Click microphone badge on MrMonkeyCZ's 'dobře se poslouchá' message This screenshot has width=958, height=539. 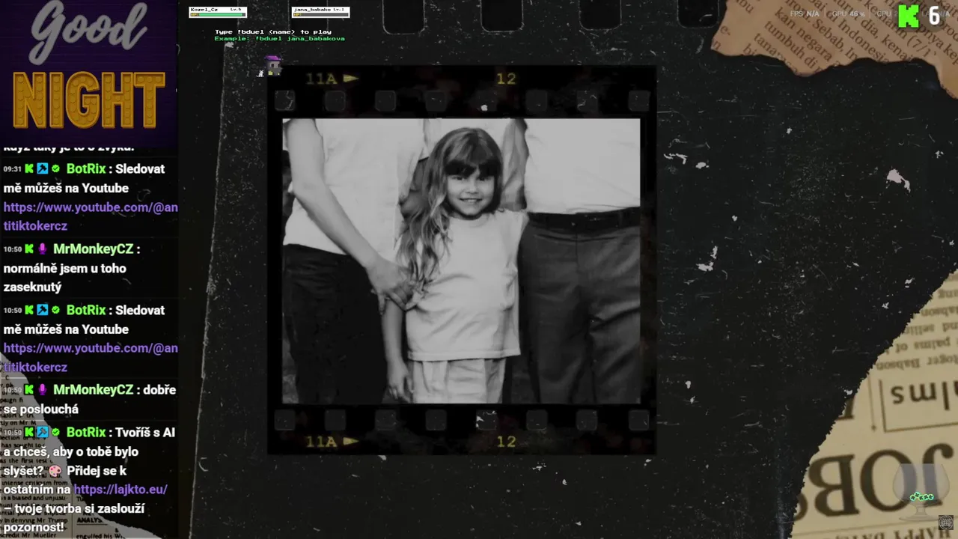[x=43, y=390]
